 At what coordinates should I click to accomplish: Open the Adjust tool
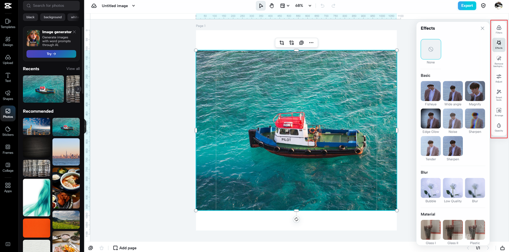(x=499, y=78)
